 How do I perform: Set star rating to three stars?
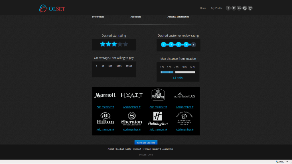click(x=114, y=44)
